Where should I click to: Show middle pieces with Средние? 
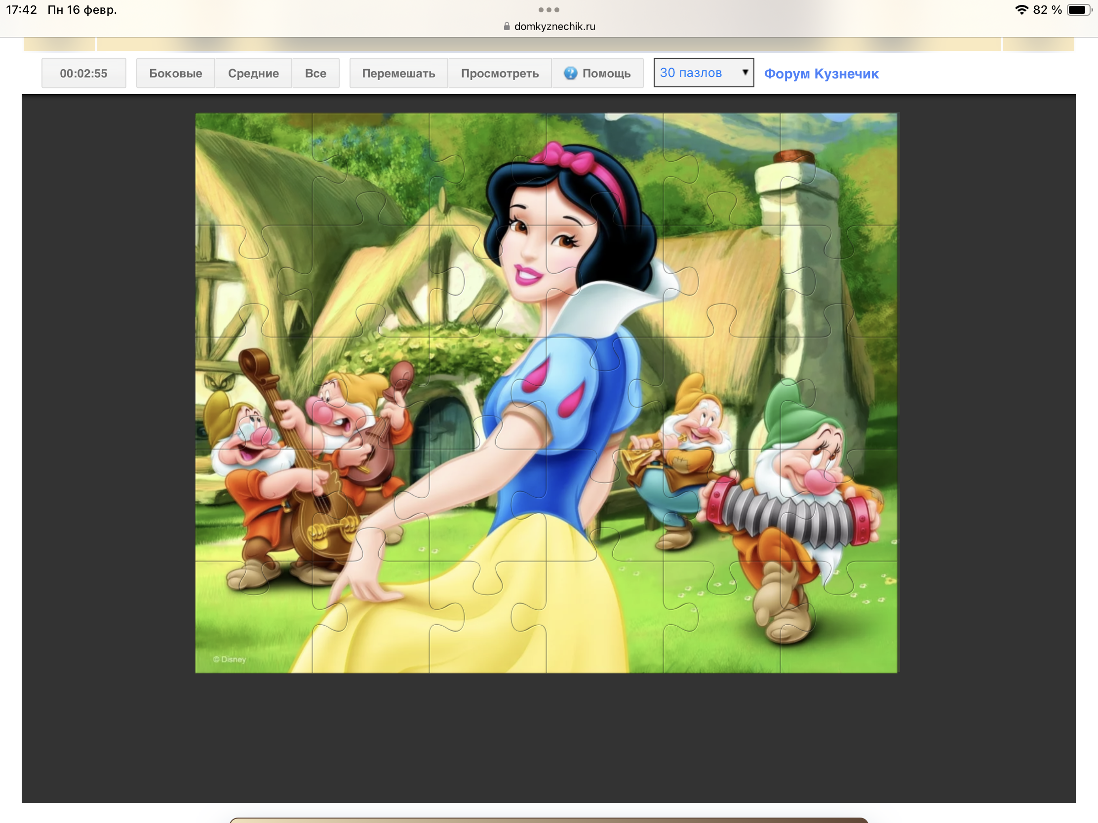253,74
